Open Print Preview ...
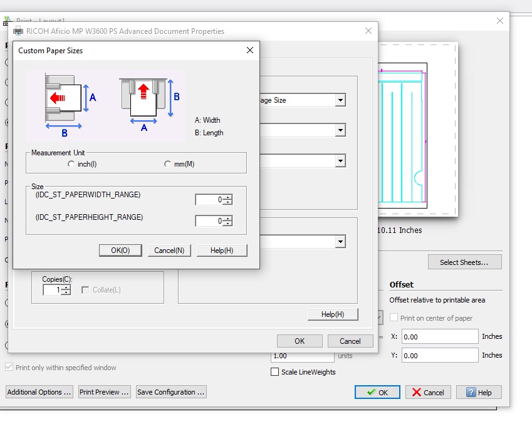532x424 pixels. [x=104, y=392]
